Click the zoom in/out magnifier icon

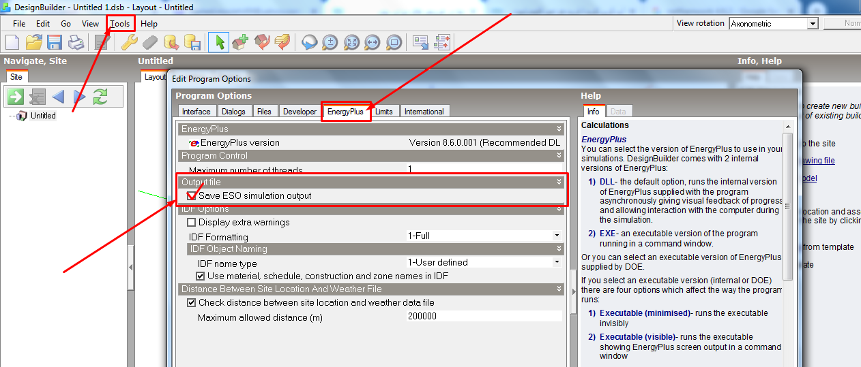point(330,42)
